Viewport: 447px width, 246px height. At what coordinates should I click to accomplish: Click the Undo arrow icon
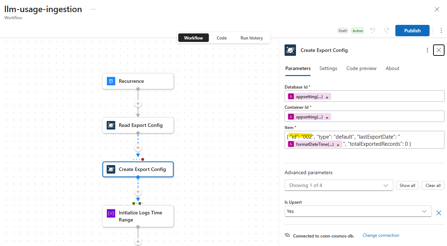click(x=373, y=31)
